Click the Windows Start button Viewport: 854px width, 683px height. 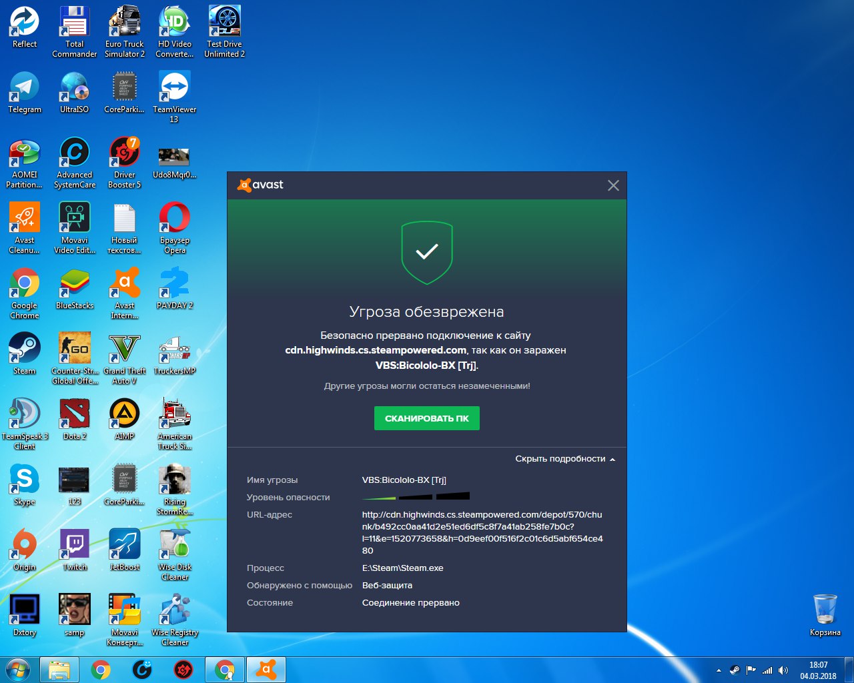tap(18, 669)
